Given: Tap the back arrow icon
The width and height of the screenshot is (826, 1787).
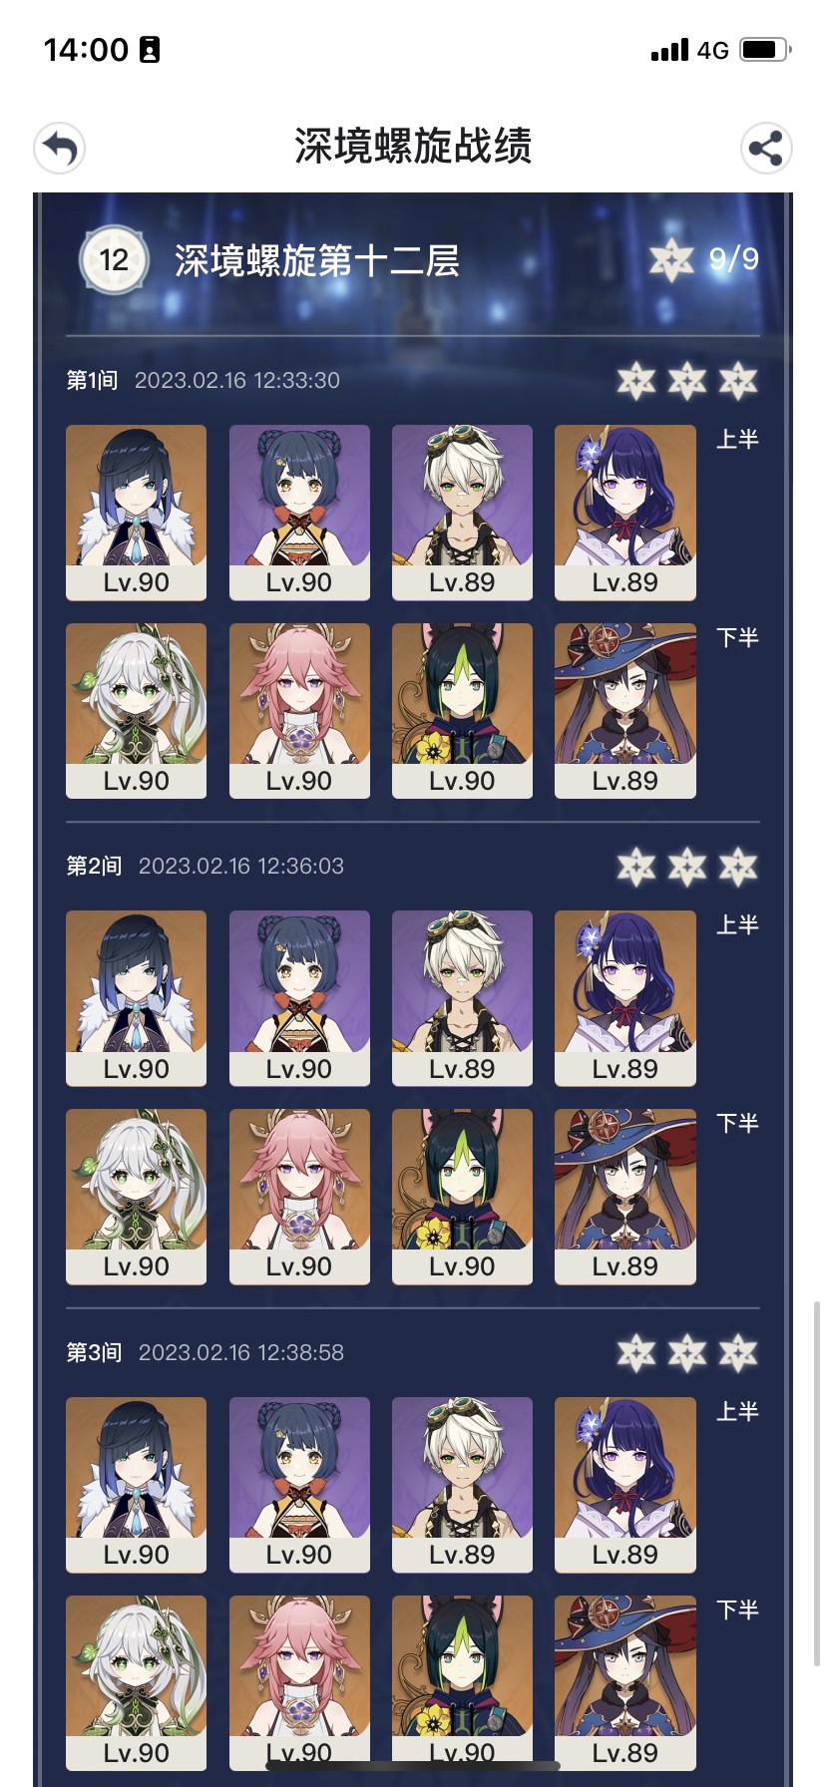Looking at the screenshot, I should point(59,149).
